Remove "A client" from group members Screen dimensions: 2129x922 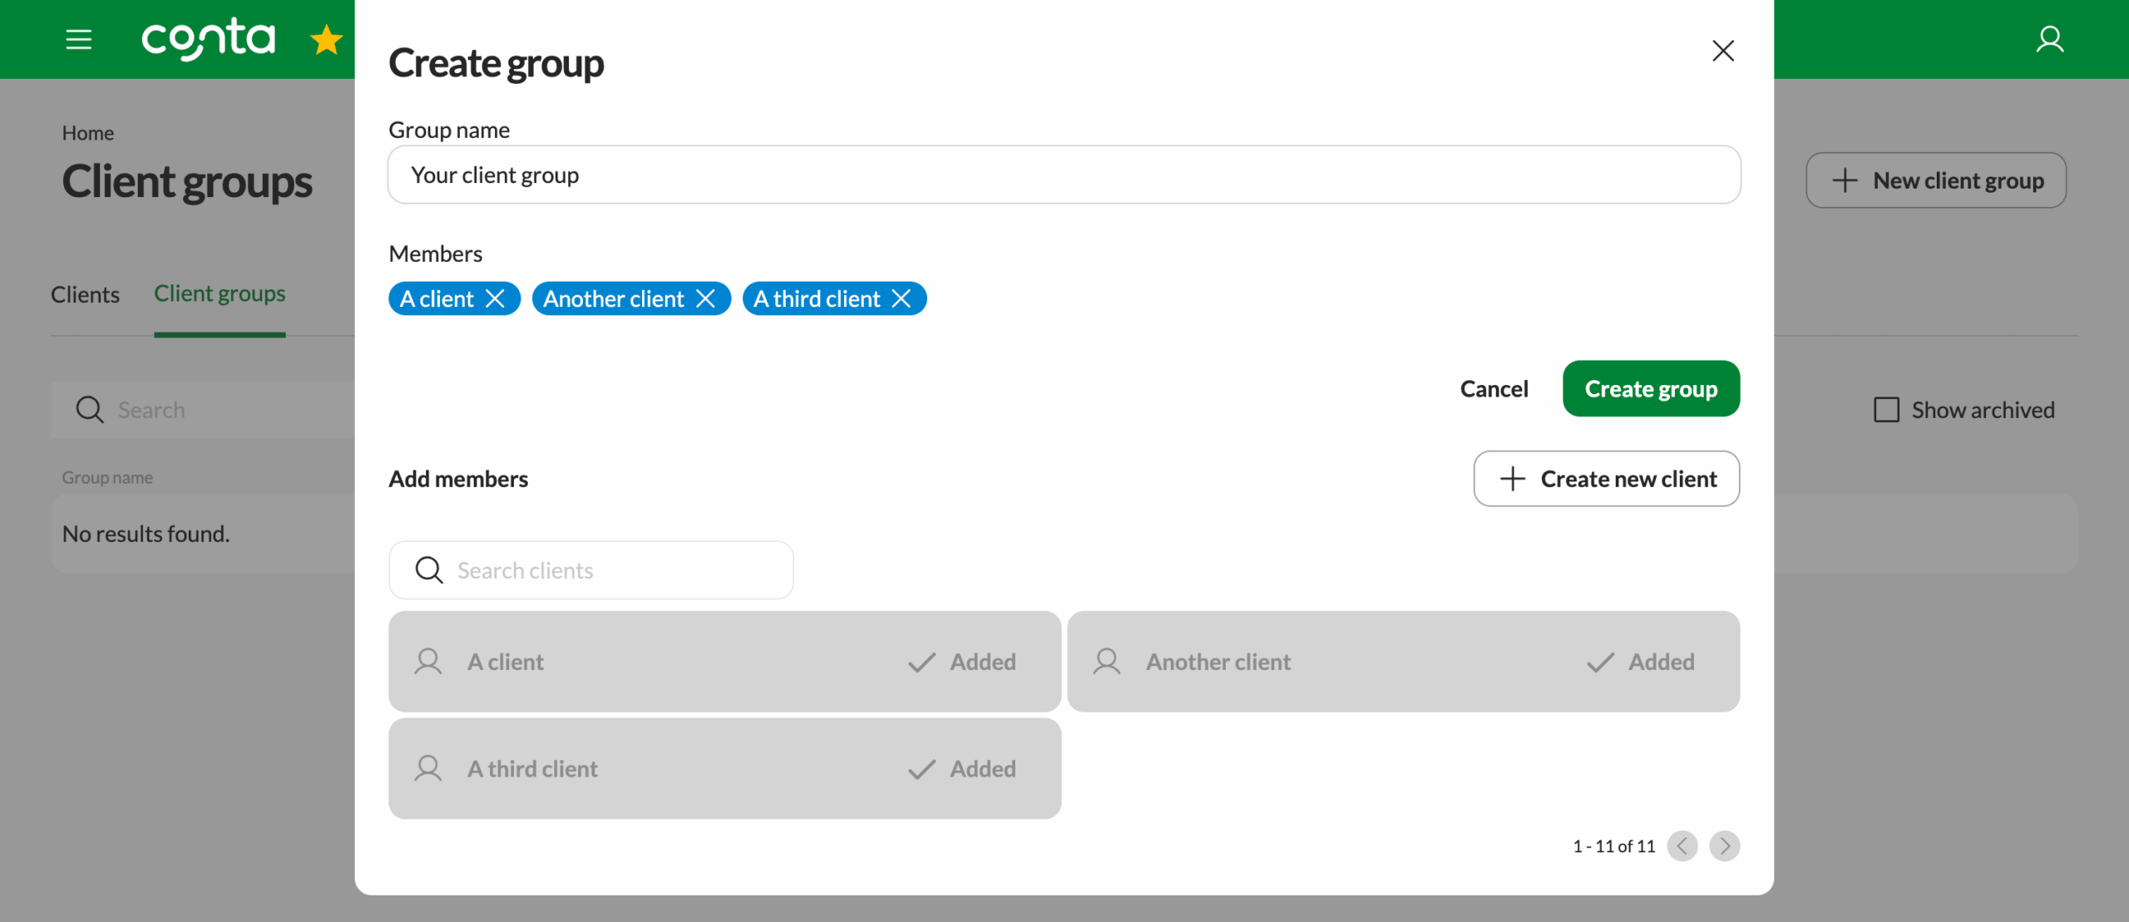(x=496, y=298)
